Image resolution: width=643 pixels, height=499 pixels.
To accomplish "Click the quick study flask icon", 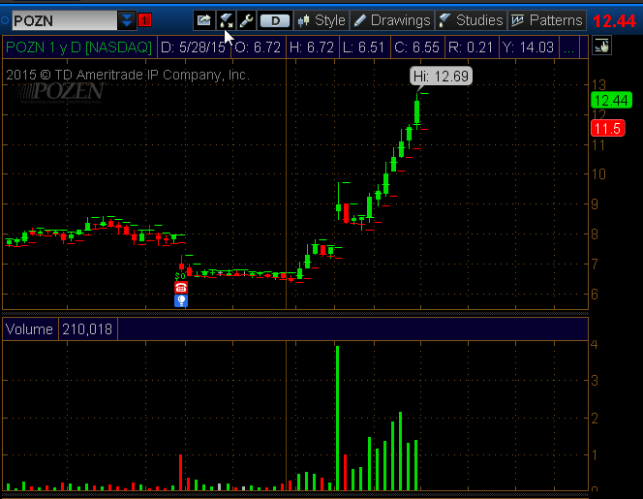I will click(226, 20).
